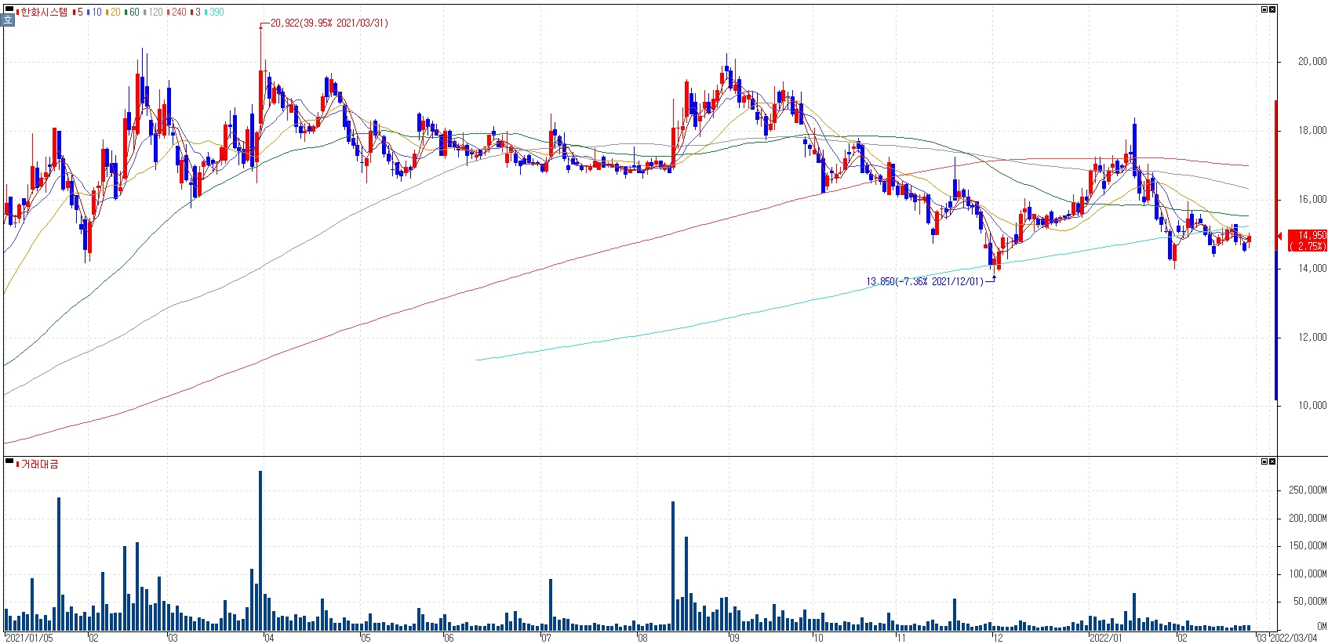The height and width of the screenshot is (644, 1328).
Task: Select the 20-day moving average legend label
Action: (114, 12)
